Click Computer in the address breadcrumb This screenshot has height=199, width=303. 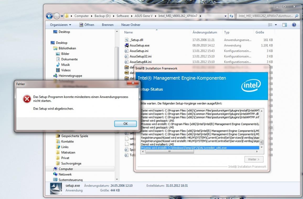click(x=81, y=16)
